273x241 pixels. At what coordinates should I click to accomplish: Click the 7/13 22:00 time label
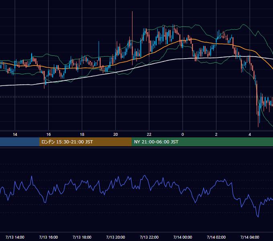[x=149, y=237]
